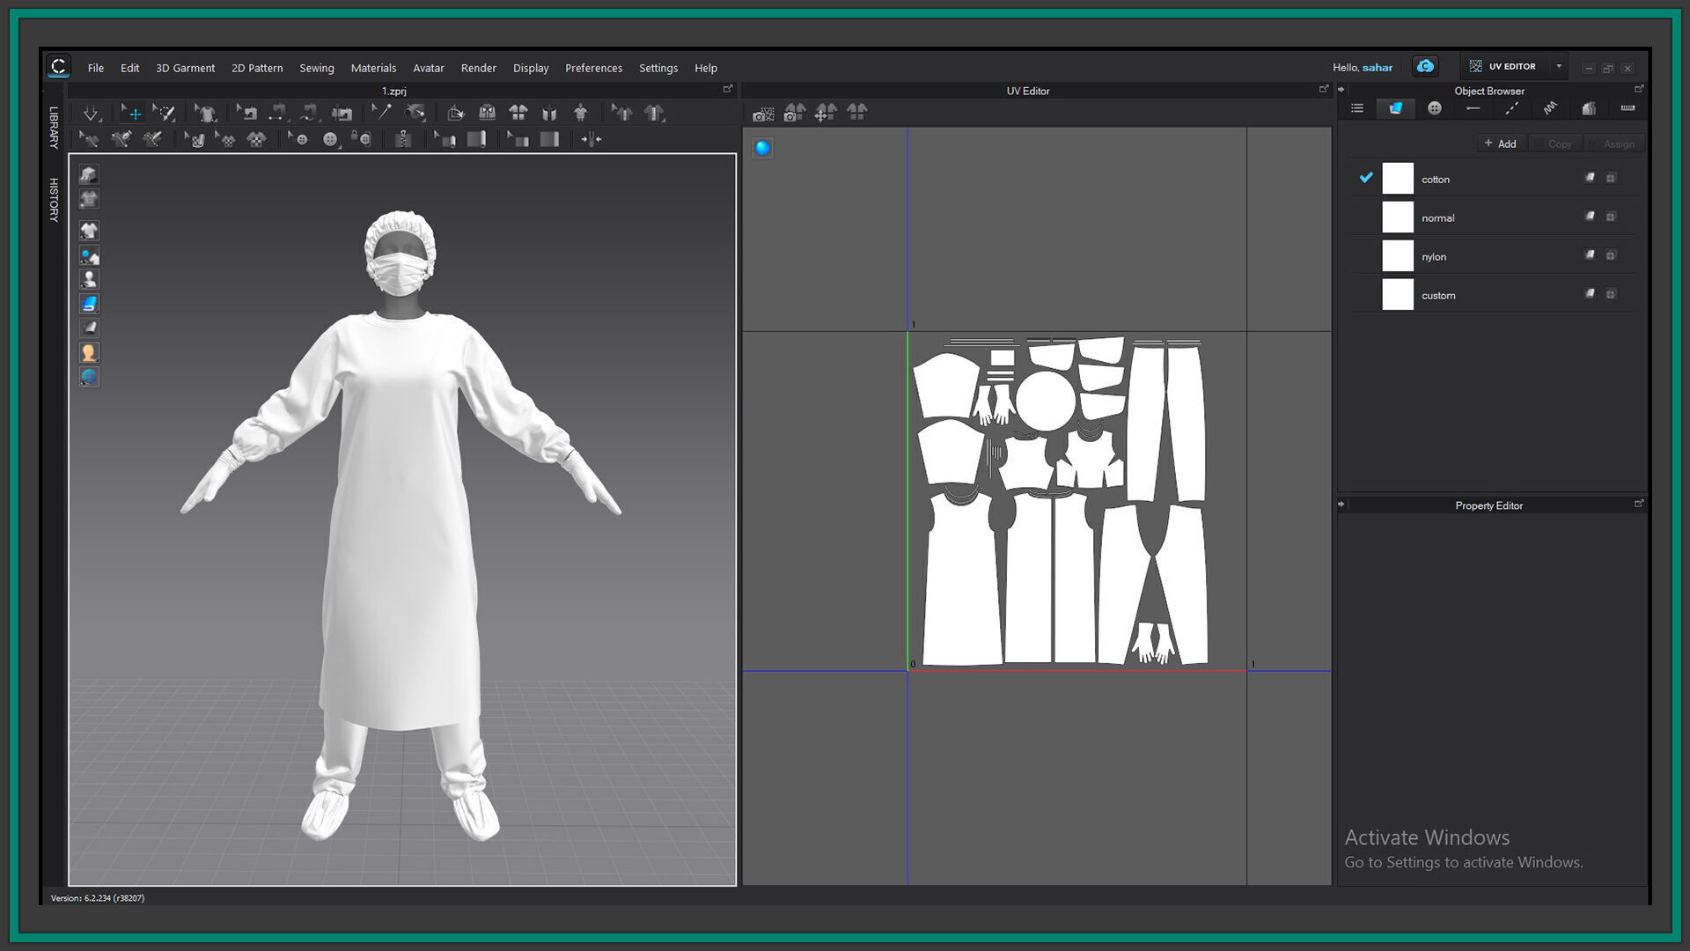
Task: Click the Tack pin tool
Action: point(383,112)
